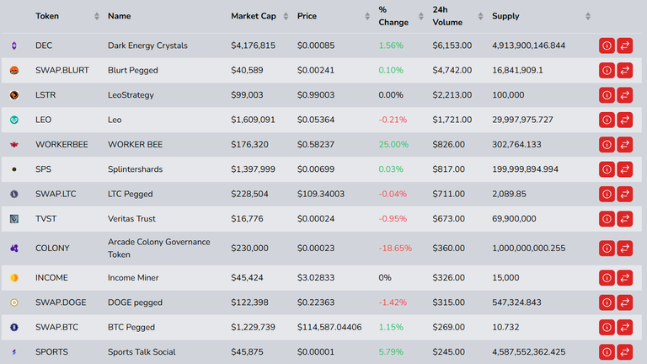Swap SWAP.BTC token

click(625, 327)
